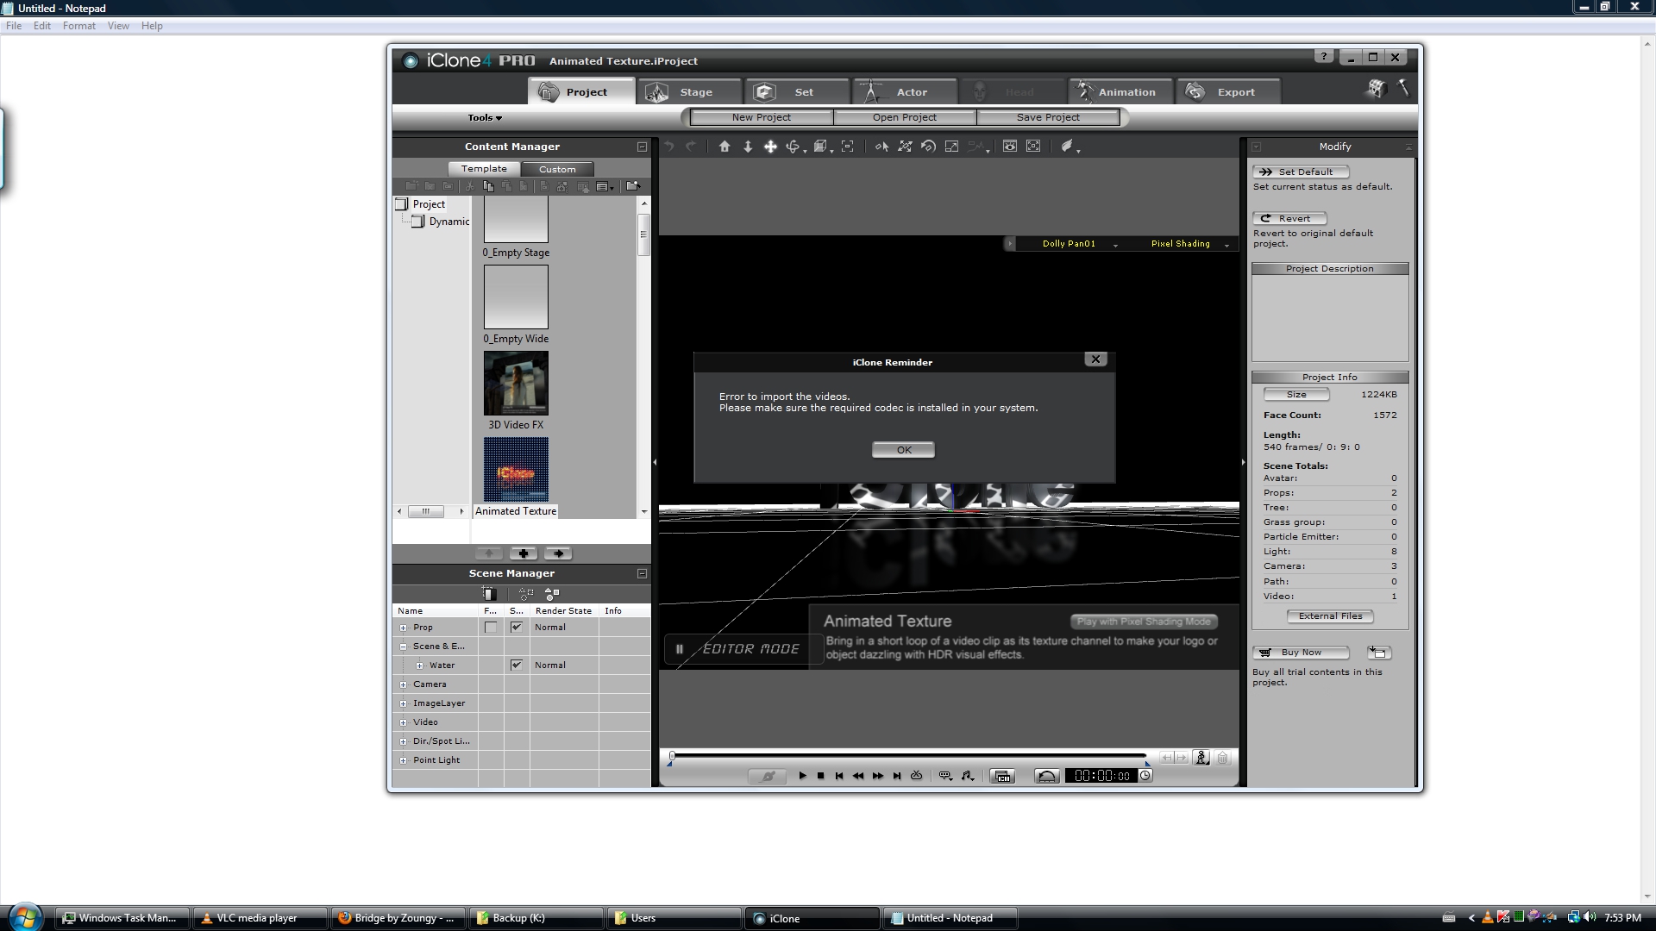Screen dimensions: 1656x931
Task: Click the camera orbit rotate tool
Action: pos(793,147)
